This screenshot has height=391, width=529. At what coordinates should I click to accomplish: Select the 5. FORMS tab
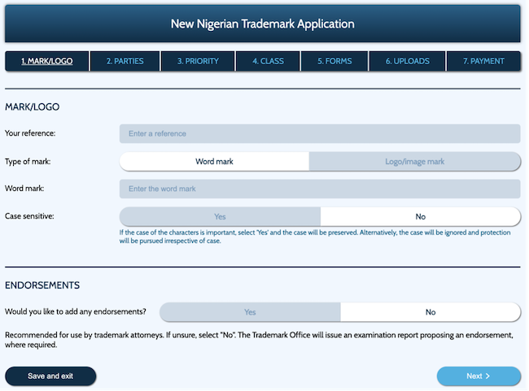click(x=334, y=61)
